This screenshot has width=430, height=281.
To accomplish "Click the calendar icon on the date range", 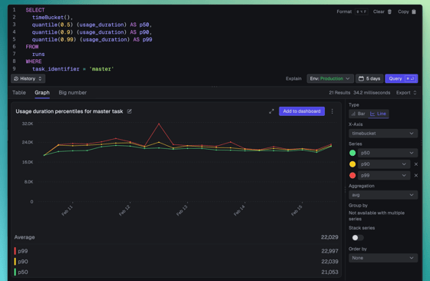I will click(x=361, y=78).
